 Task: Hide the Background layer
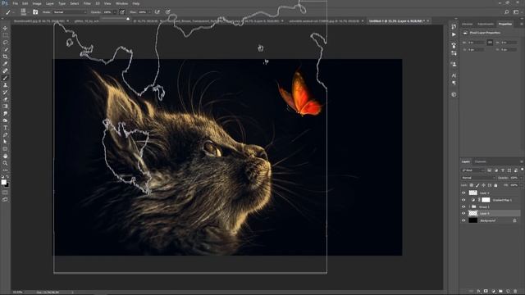tap(463, 220)
